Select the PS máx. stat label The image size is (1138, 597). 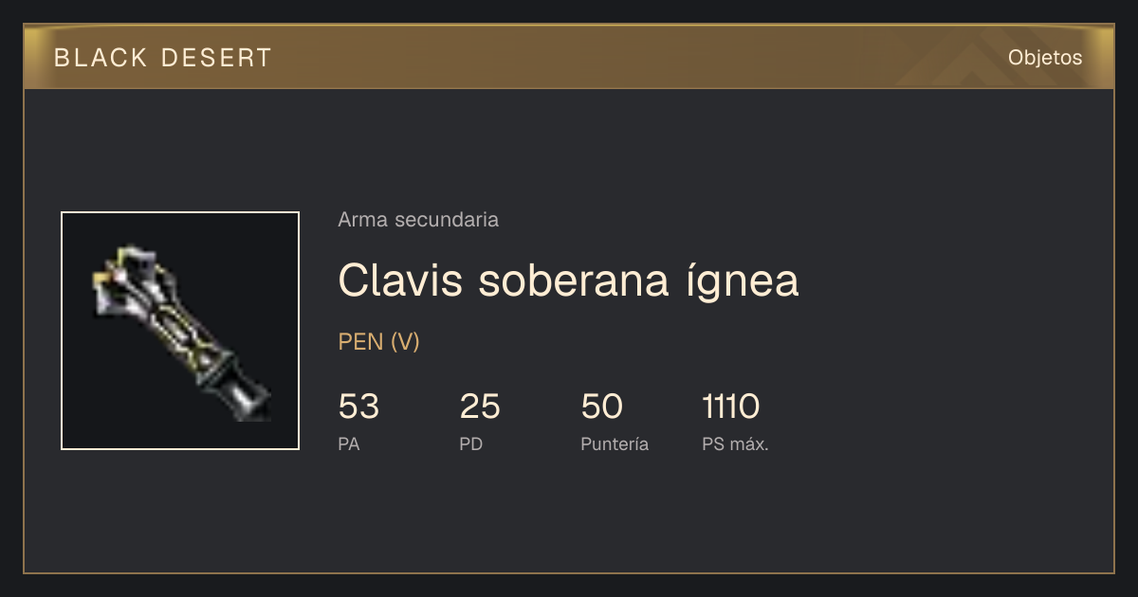point(735,444)
